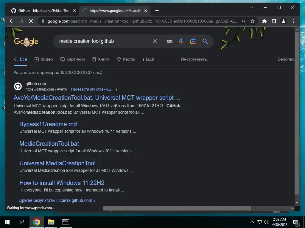Switch to Книги results tab
The image size is (305, 228).
[101, 59]
